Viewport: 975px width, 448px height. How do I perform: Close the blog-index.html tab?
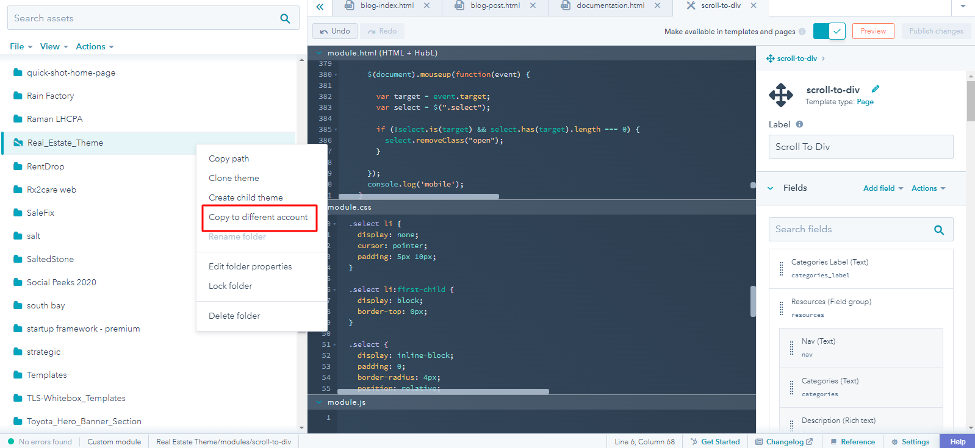(426, 5)
